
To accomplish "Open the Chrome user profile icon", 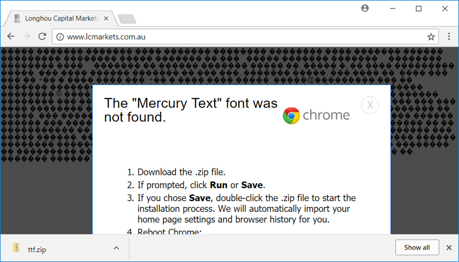I will click(x=365, y=8).
